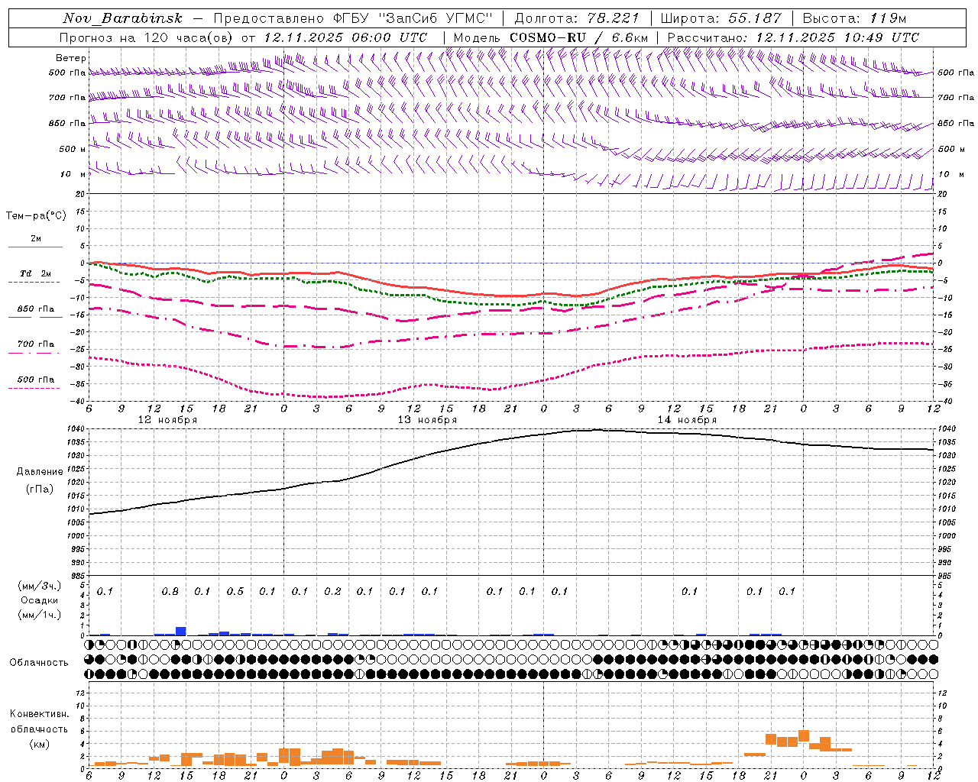Click the 'Высота: 119м' header field
Image resolution: width=978 pixels, height=782 pixels.
coord(854,18)
